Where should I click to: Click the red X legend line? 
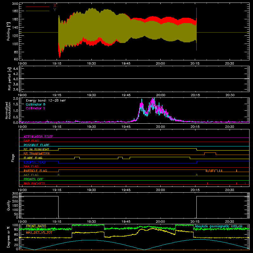click(x=38, y=7)
